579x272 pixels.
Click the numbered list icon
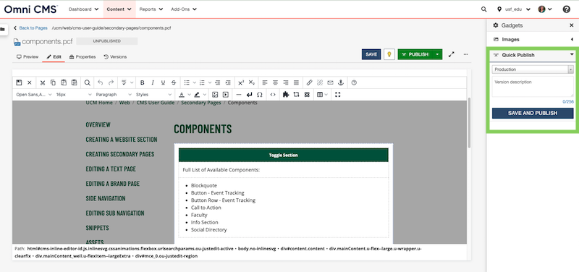pos(202,82)
